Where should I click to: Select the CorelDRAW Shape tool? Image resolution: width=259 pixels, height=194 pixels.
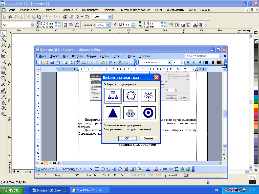pyautogui.click(x=3, y=39)
